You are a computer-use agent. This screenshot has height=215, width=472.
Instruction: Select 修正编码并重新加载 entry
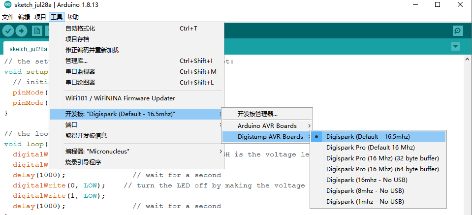click(137, 50)
